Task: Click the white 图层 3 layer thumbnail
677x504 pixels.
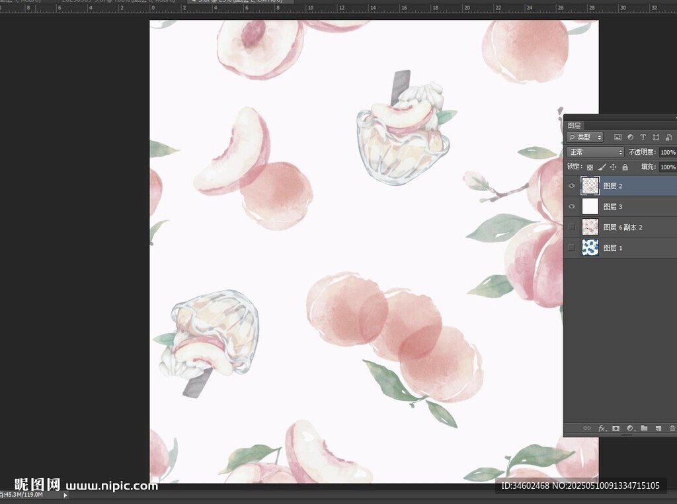Action: pyautogui.click(x=590, y=206)
